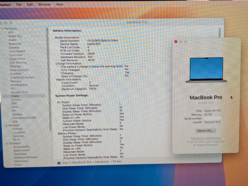Select Audio in the sidebar
Image resolution: width=248 pixels, height=186 pixels.
coord(12,40)
